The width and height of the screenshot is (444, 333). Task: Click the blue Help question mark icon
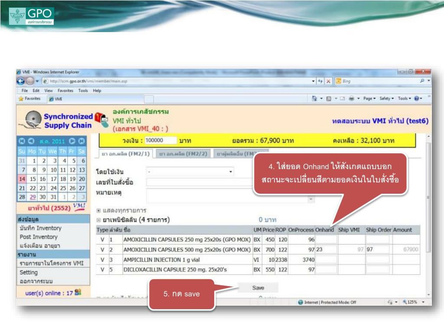417,98
